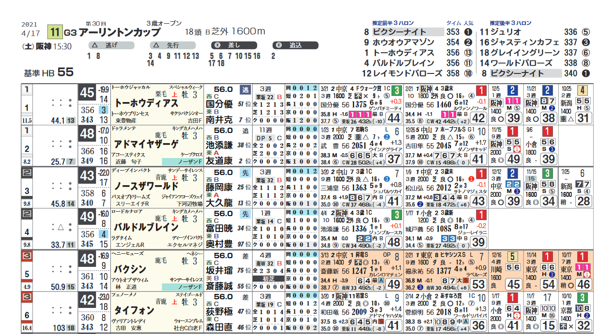Click red 1 finish badge on 9/6 小倉 race

547,131
